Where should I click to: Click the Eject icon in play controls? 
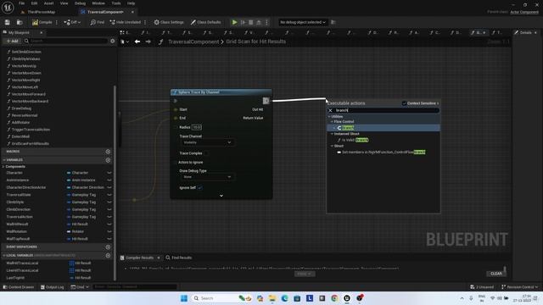259,22
